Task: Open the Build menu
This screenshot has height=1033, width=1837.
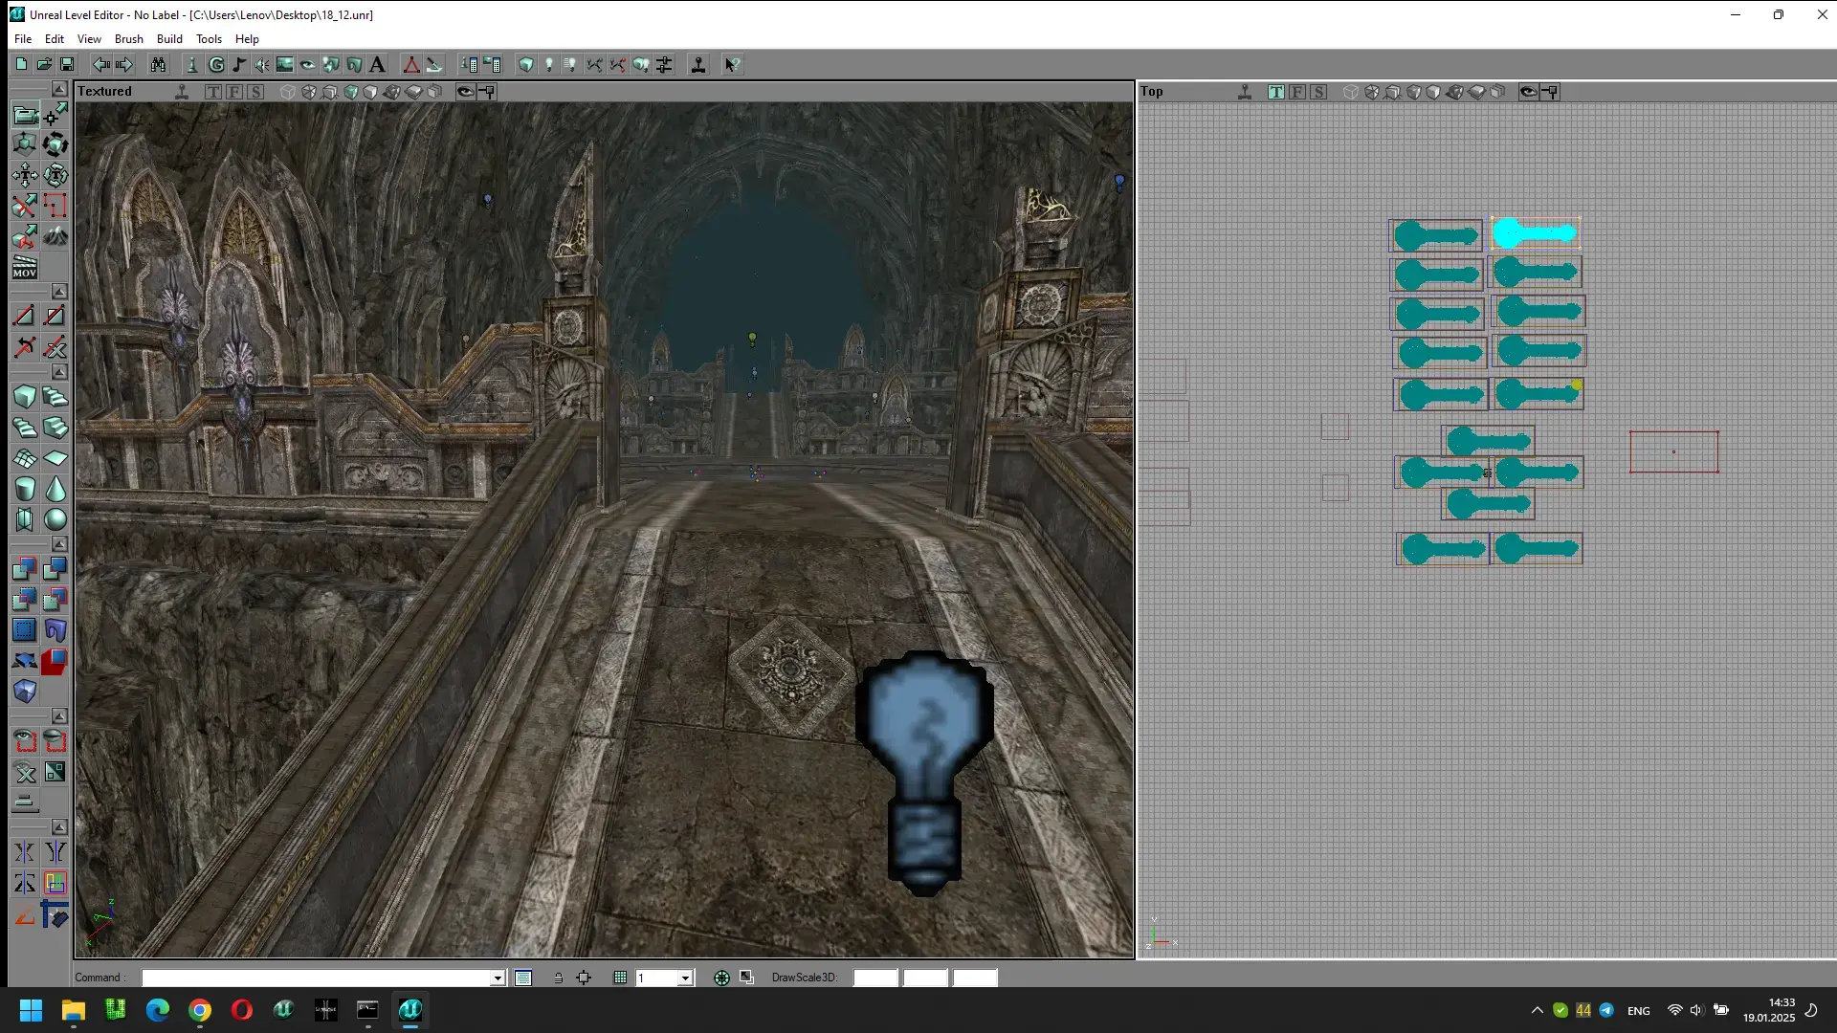Action: [x=169, y=39]
